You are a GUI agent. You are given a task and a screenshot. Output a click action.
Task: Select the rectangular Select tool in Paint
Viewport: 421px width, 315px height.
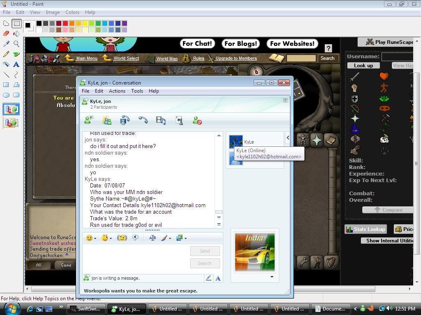click(16, 23)
